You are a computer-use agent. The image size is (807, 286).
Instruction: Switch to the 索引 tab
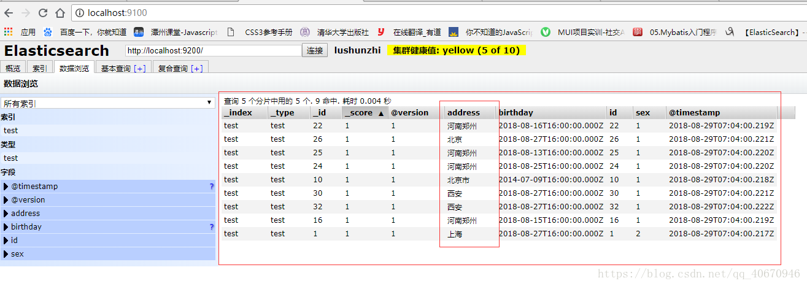pos(39,68)
